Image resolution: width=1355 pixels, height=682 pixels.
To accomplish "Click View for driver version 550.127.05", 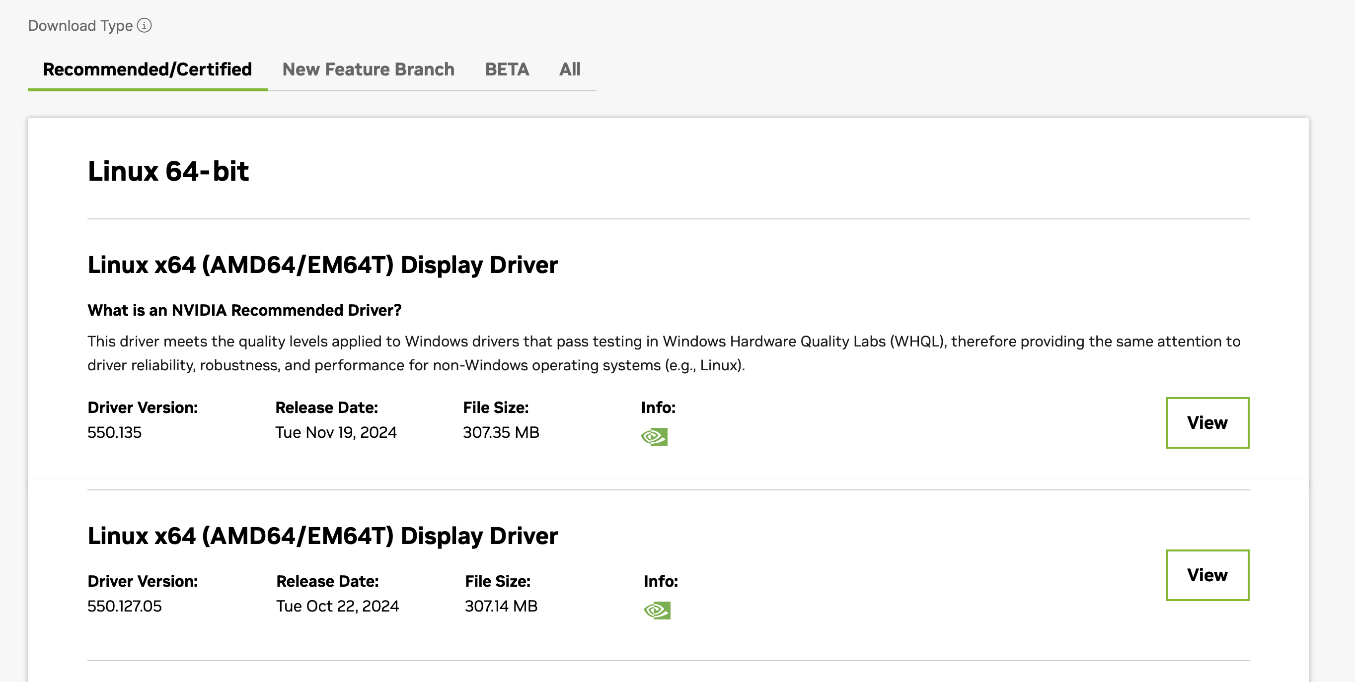I will point(1207,575).
